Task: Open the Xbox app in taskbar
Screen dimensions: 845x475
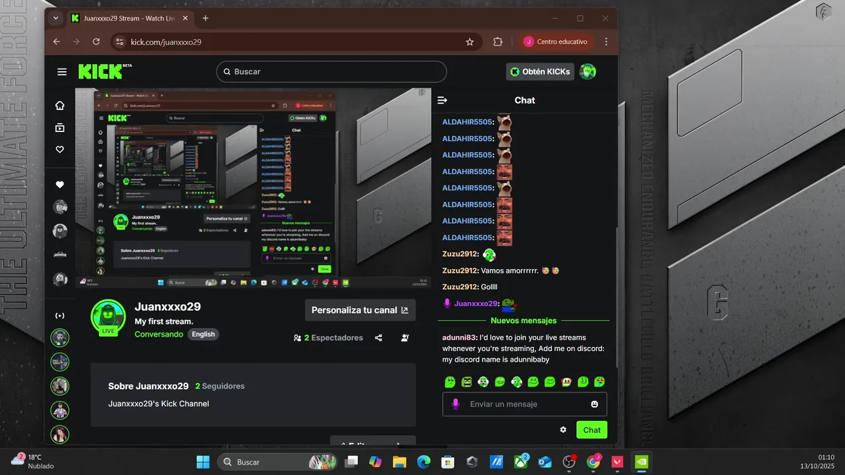Action: click(521, 462)
